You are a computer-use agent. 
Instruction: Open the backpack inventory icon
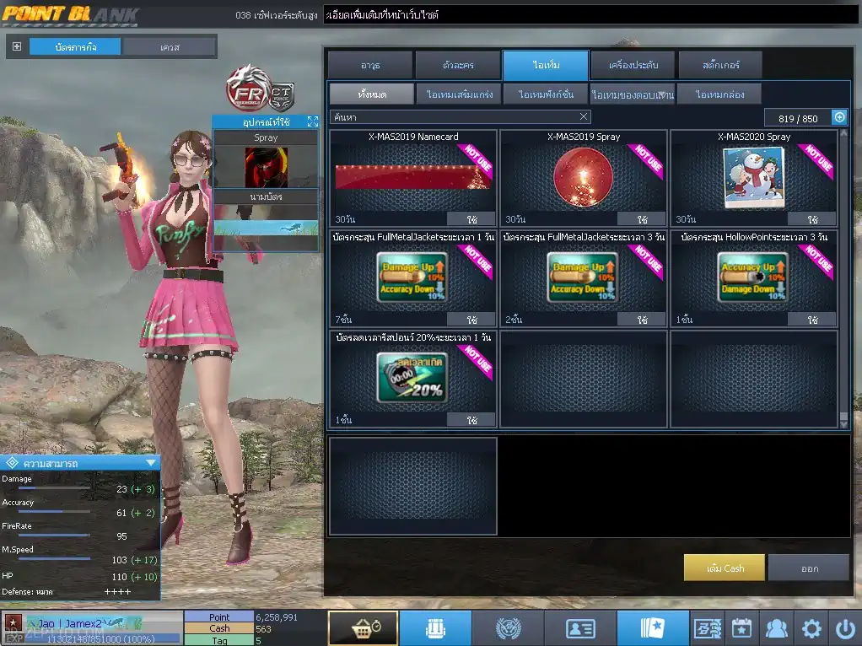click(435, 628)
